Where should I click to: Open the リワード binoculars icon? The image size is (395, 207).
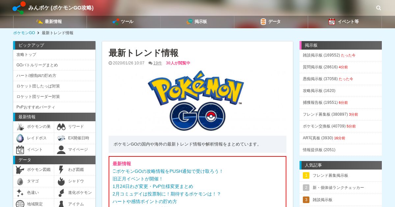click(x=61, y=127)
